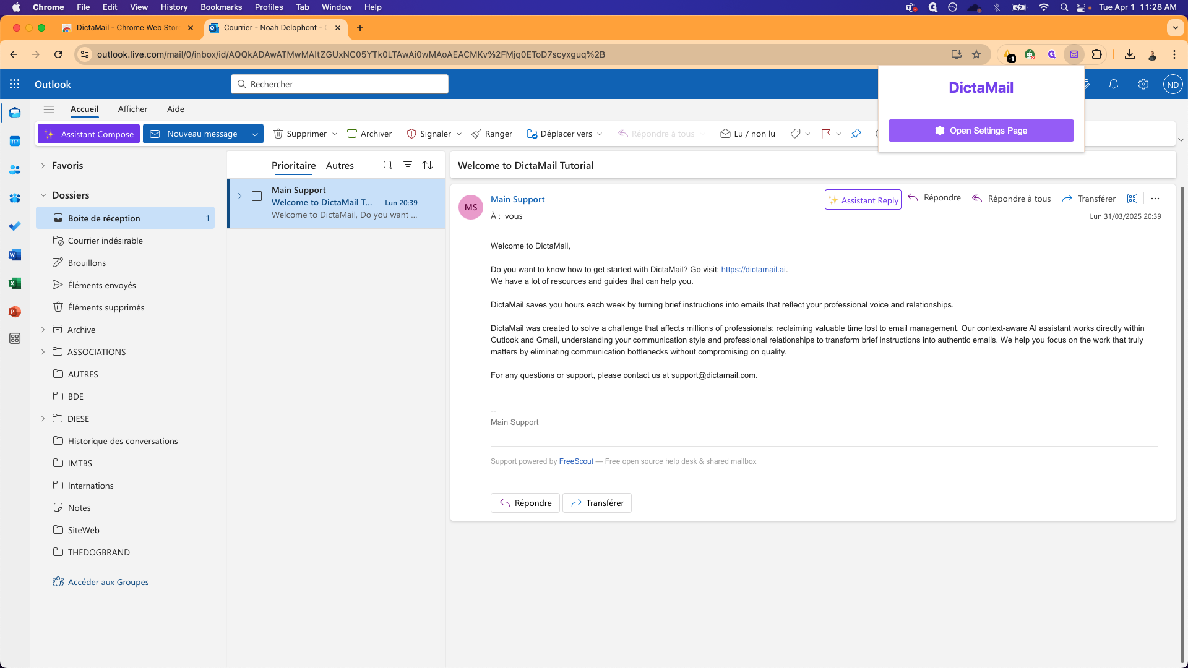
Task: Toggle the hamburger navigation pane button
Action: coord(49,109)
